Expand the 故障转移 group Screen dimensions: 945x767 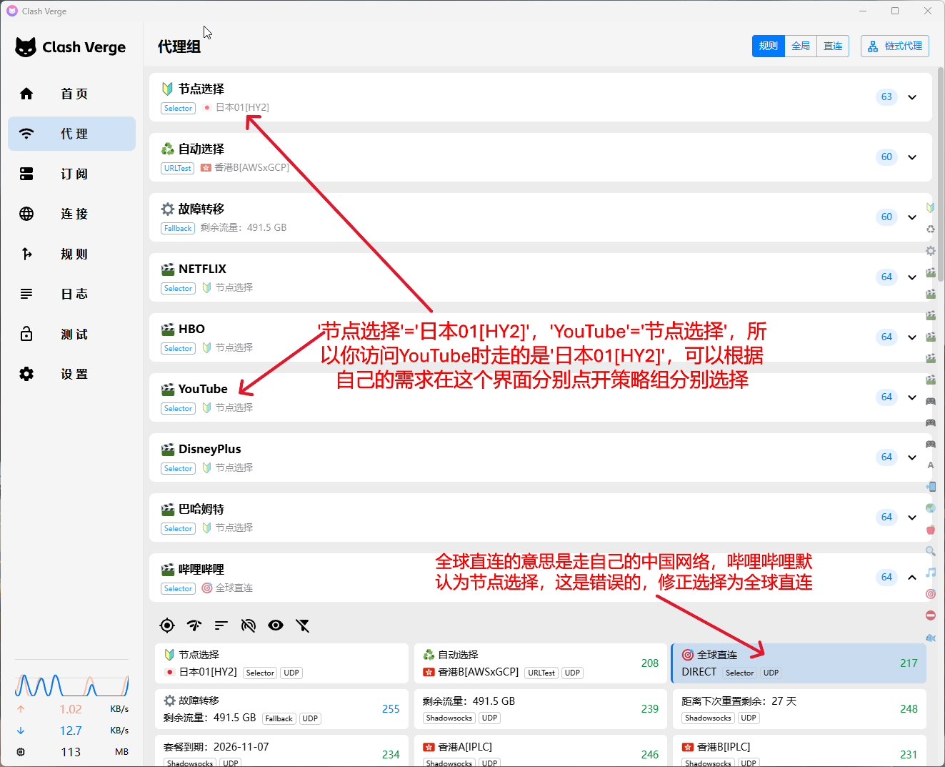(x=912, y=217)
